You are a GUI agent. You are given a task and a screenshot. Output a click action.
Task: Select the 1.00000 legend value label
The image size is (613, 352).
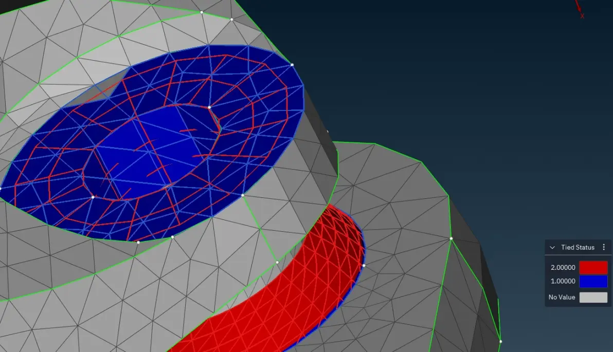(x=563, y=281)
